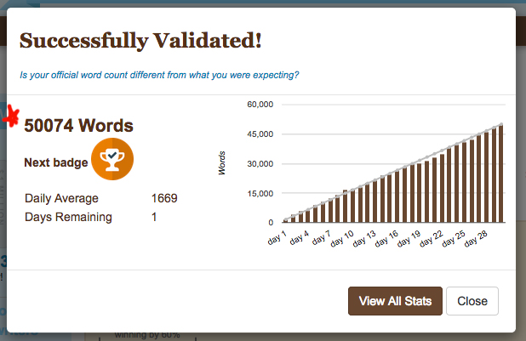The height and width of the screenshot is (341, 526).
Task: Close the validation dialog with Close
Action: pyautogui.click(x=472, y=301)
